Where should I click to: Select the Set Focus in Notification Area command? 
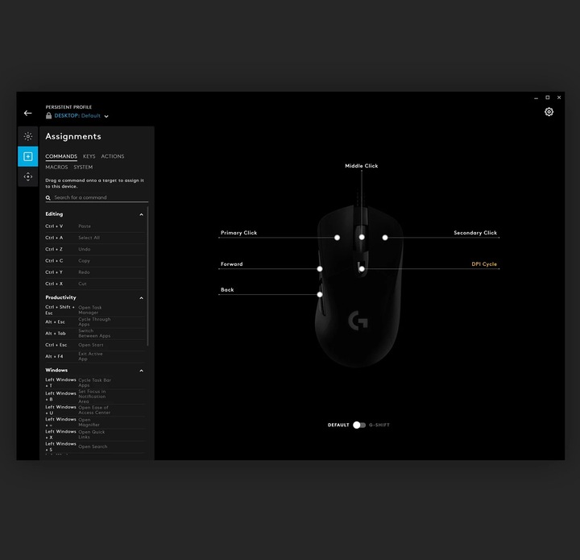click(95, 396)
